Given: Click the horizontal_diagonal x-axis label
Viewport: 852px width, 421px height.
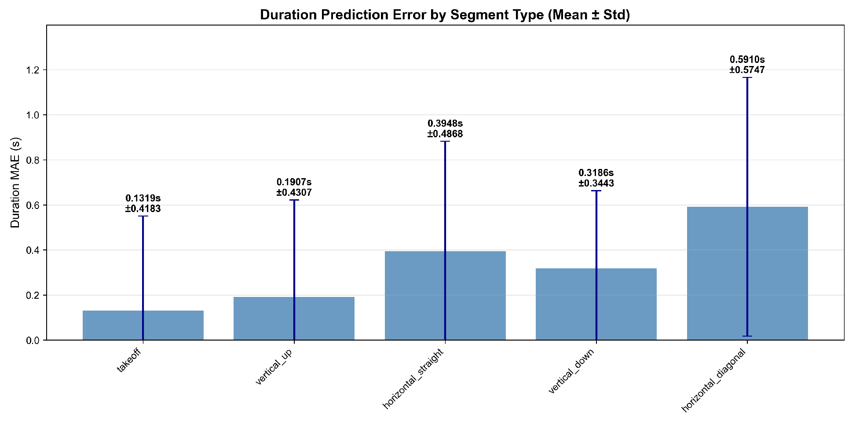Looking at the screenshot, I should point(713,380).
